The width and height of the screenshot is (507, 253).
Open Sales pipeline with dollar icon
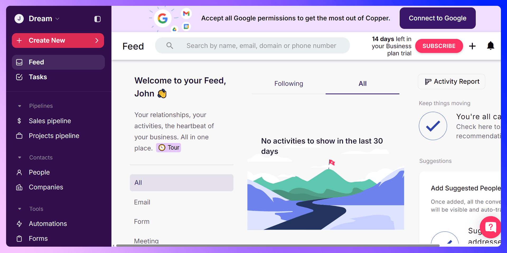pyautogui.click(x=19, y=121)
